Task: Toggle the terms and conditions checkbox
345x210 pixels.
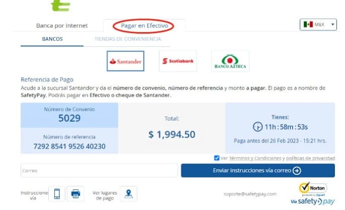Action: [217, 158]
